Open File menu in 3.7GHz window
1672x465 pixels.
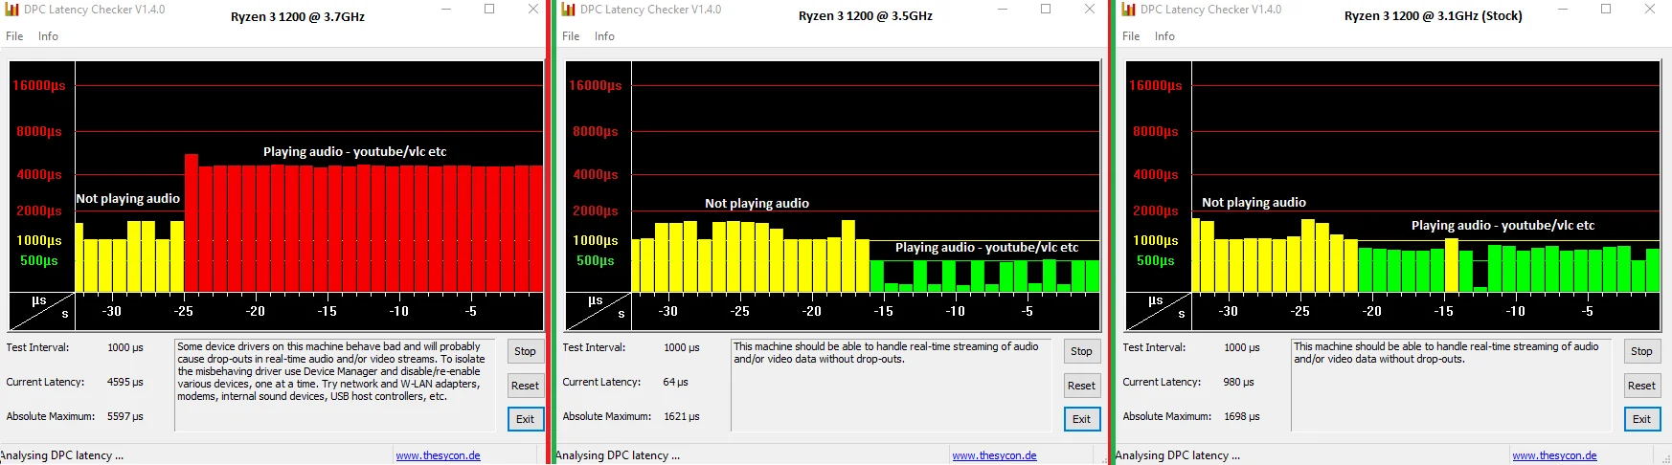14,36
